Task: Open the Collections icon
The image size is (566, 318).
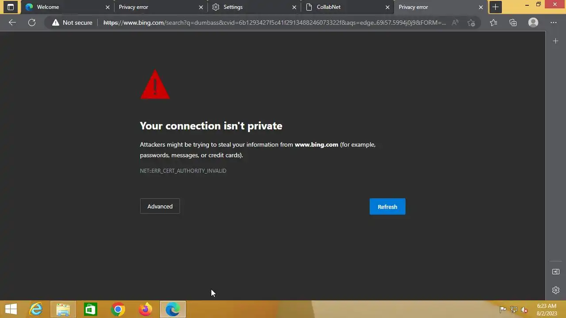Action: tap(513, 23)
